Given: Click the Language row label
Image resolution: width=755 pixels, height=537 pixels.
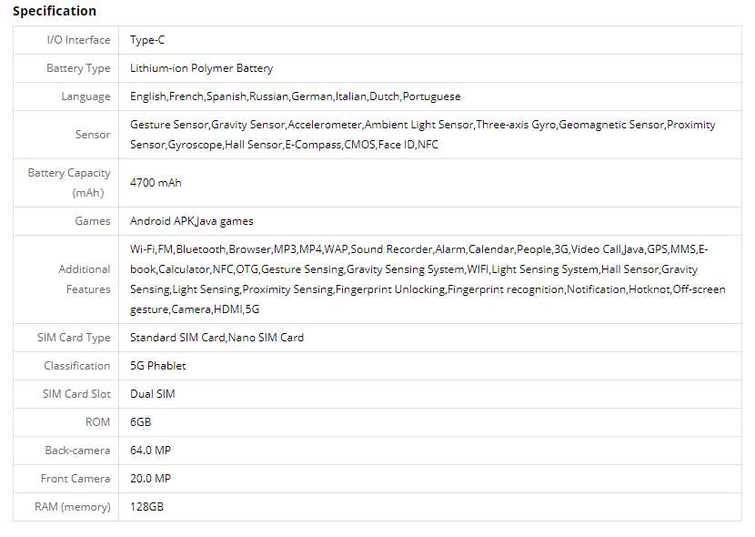Looking at the screenshot, I should coord(86,96).
